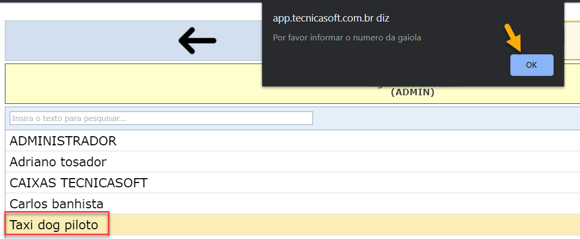
Task: Go back with the black arrow
Action: point(197,40)
